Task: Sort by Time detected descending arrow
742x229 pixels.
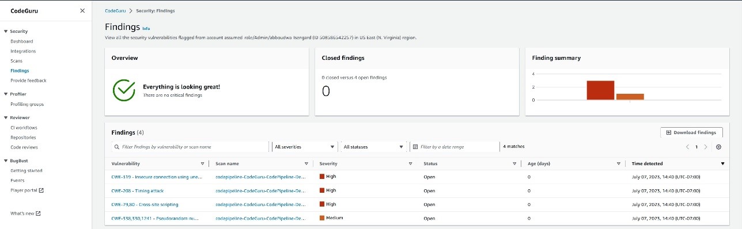Action: pyautogui.click(x=723, y=163)
